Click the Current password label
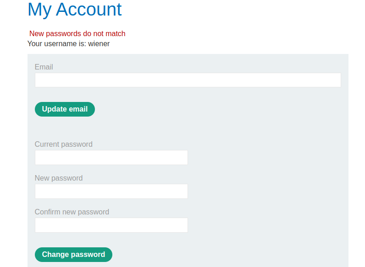 63,144
